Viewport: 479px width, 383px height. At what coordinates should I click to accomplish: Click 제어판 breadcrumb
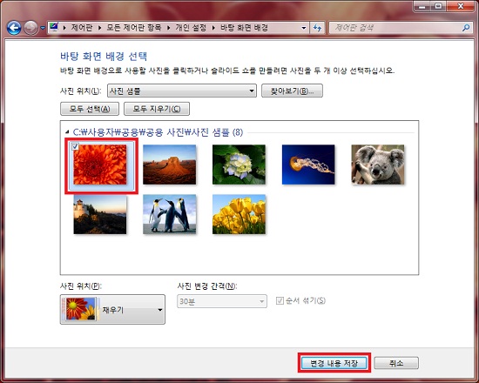82,28
